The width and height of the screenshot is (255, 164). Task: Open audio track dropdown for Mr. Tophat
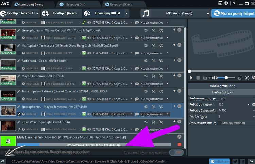113,53
